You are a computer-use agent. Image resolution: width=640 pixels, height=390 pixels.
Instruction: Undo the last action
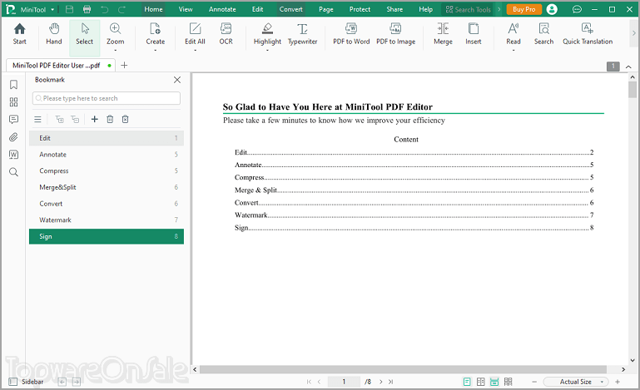[x=105, y=9]
